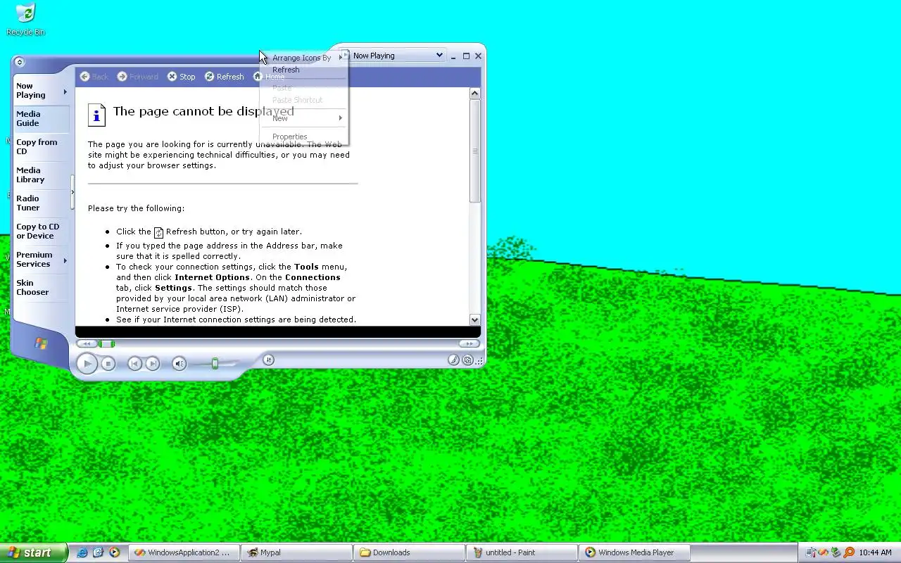Switch to untitled - Paint taskbar button
This screenshot has height=563, width=901.
(x=522, y=552)
